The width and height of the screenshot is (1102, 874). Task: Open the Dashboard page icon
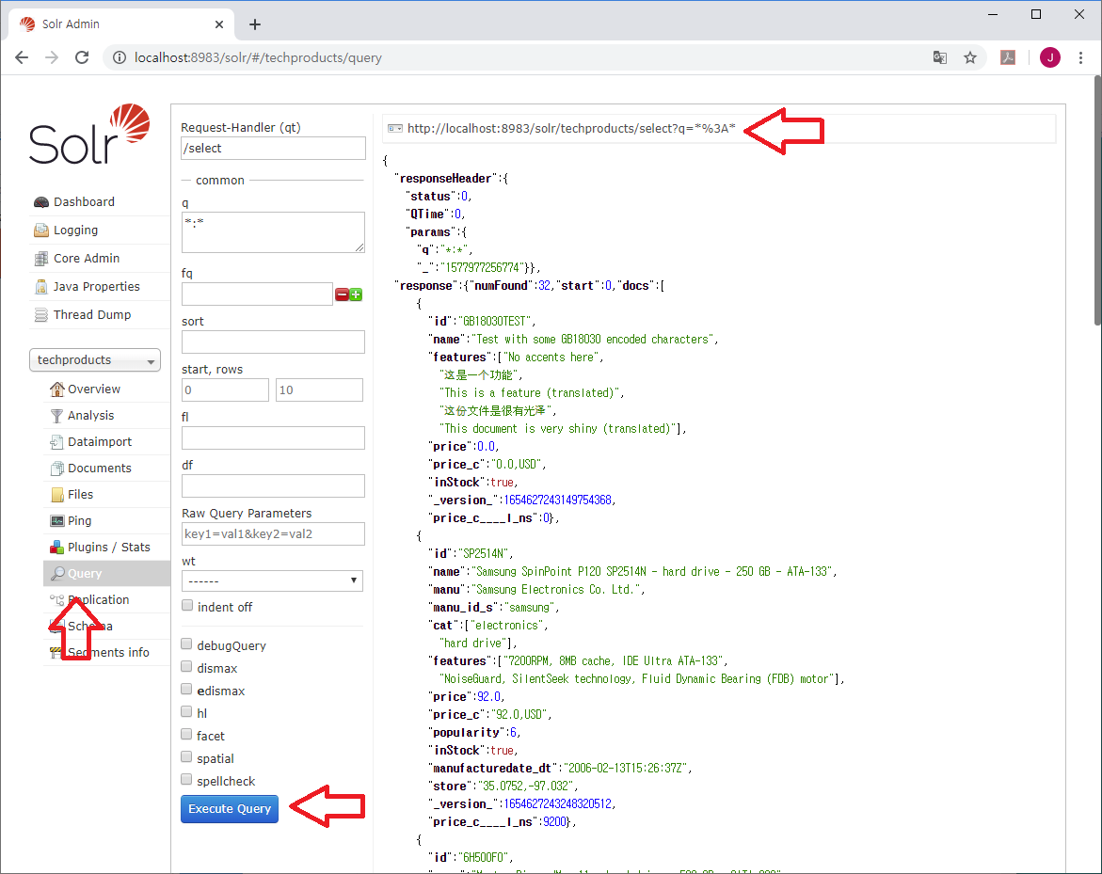point(41,202)
